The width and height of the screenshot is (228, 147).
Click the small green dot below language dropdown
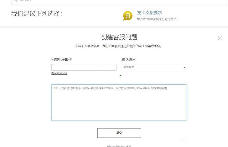[x=121, y=76]
